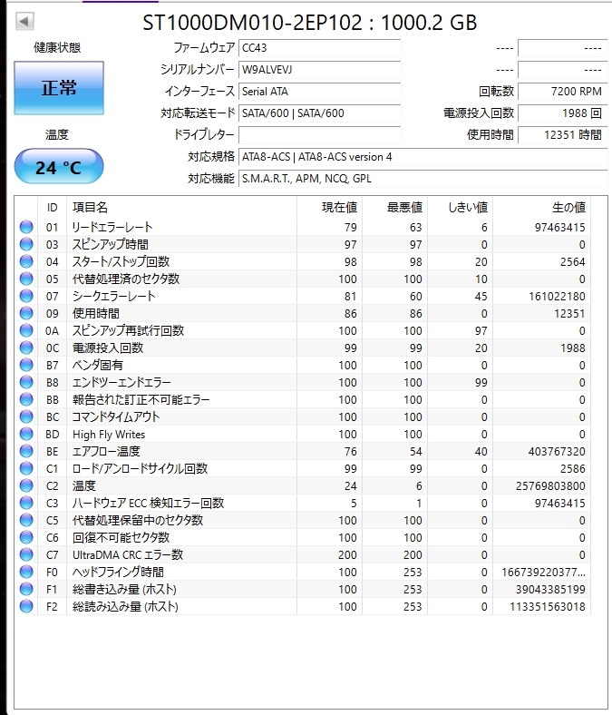
Task: Click the 生の値 column header
Action: tap(542, 208)
